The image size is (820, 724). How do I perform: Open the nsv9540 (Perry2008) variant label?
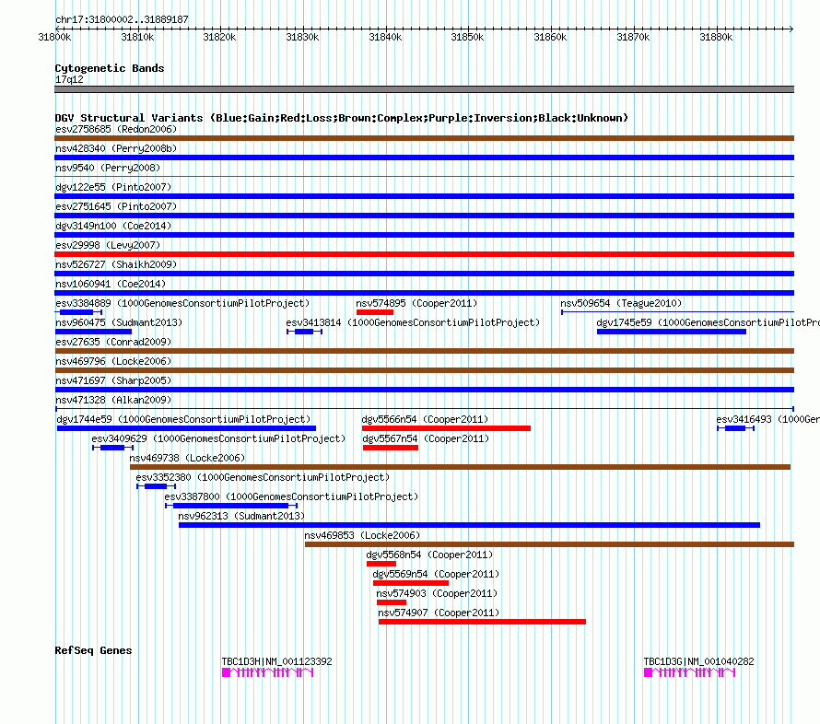point(108,168)
